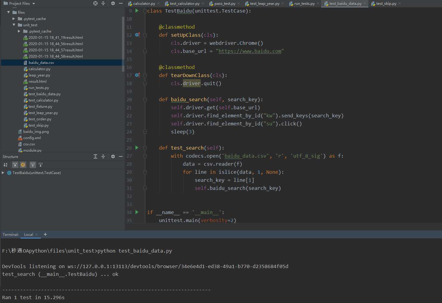Expand .pytest_cache inside unit_test
Image resolution: width=442 pixels, height=303 pixels.
pos(19,31)
